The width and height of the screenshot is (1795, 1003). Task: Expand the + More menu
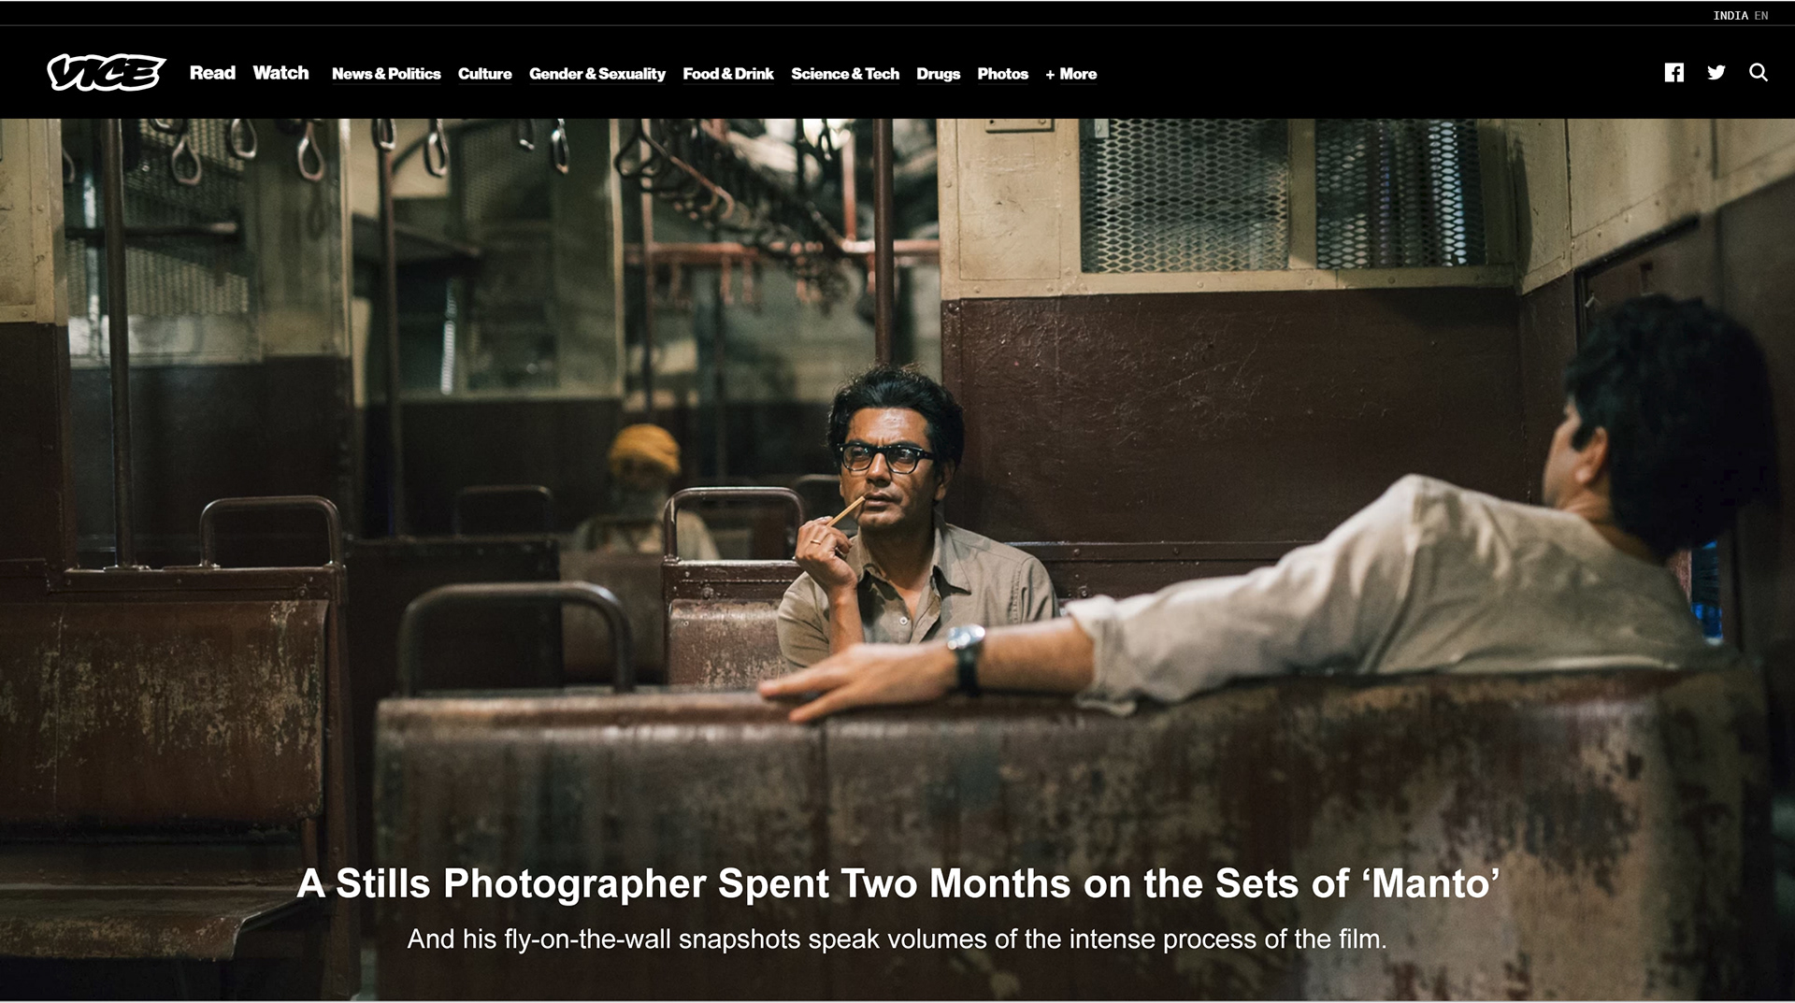[1071, 74]
